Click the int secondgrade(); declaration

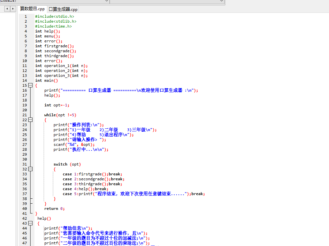coord(55,51)
